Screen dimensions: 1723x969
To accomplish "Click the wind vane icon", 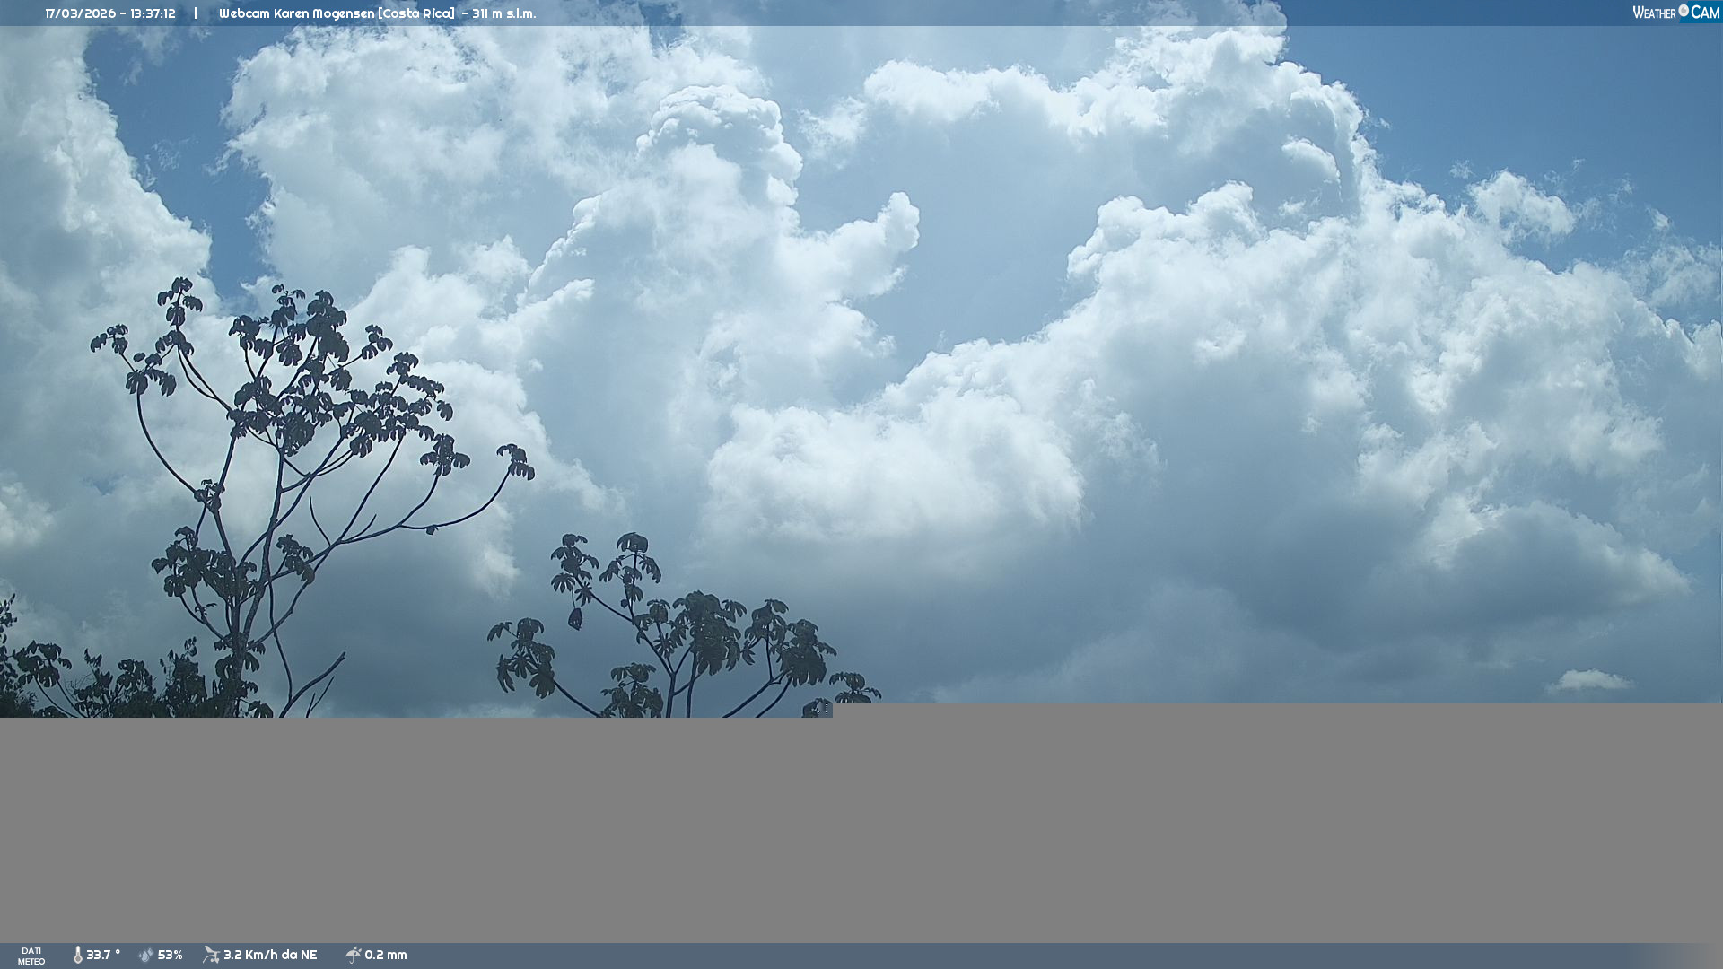I will (x=211, y=956).
